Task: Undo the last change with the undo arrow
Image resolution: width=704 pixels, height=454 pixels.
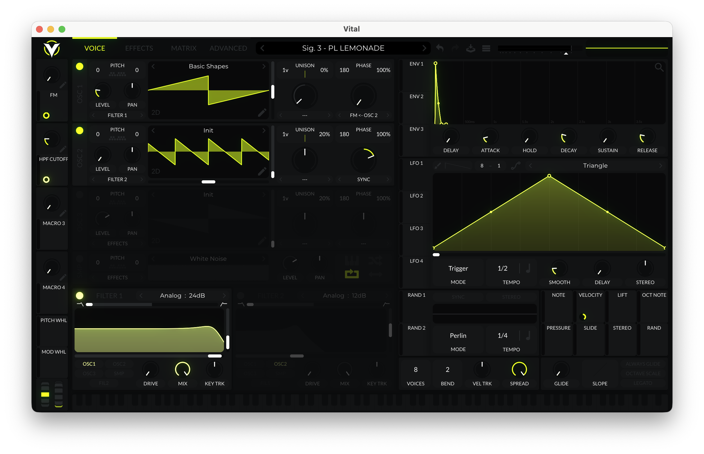Action: (x=440, y=48)
